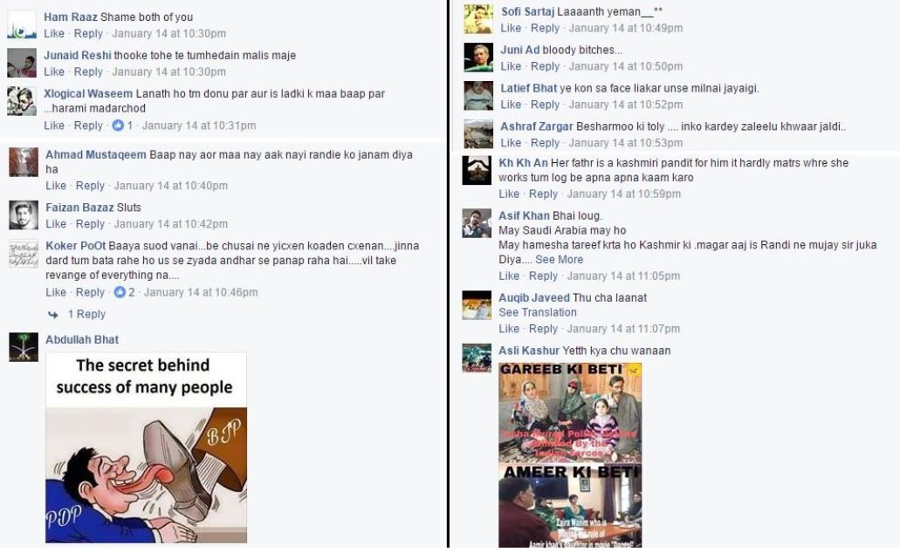Image resolution: width=900 pixels, height=552 pixels.
Task: Open Sofi Sartaj's profile picture
Action: pos(478,19)
